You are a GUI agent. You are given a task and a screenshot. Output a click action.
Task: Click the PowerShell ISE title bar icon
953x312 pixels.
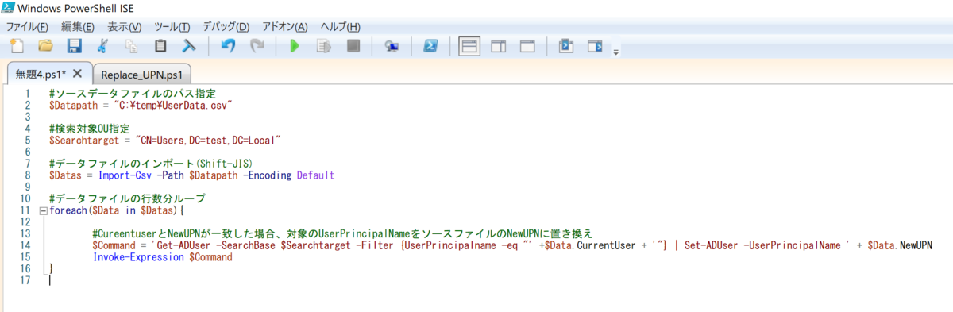[9, 8]
